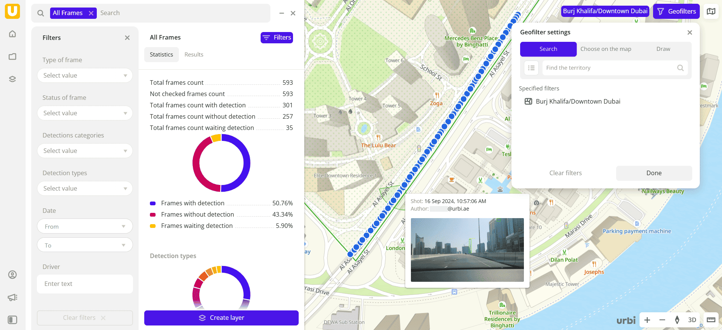Click the purple Frames with detection swatch
Viewport: 722px width, 330px height.
(153, 203)
